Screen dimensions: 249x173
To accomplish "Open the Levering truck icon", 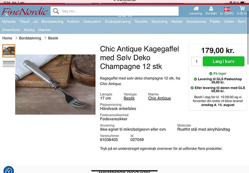I will click(196, 9).
